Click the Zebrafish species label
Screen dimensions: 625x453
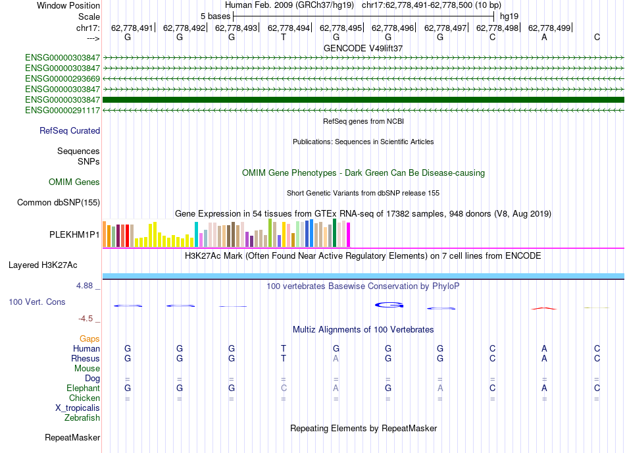coord(82,418)
